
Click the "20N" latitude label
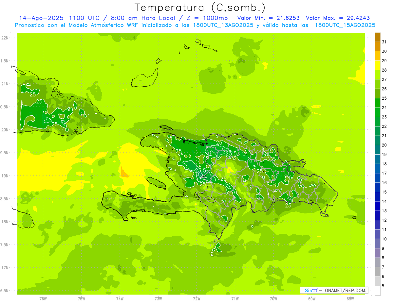(5, 130)
